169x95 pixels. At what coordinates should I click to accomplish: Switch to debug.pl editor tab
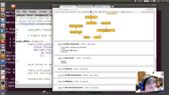[x=21, y=15]
